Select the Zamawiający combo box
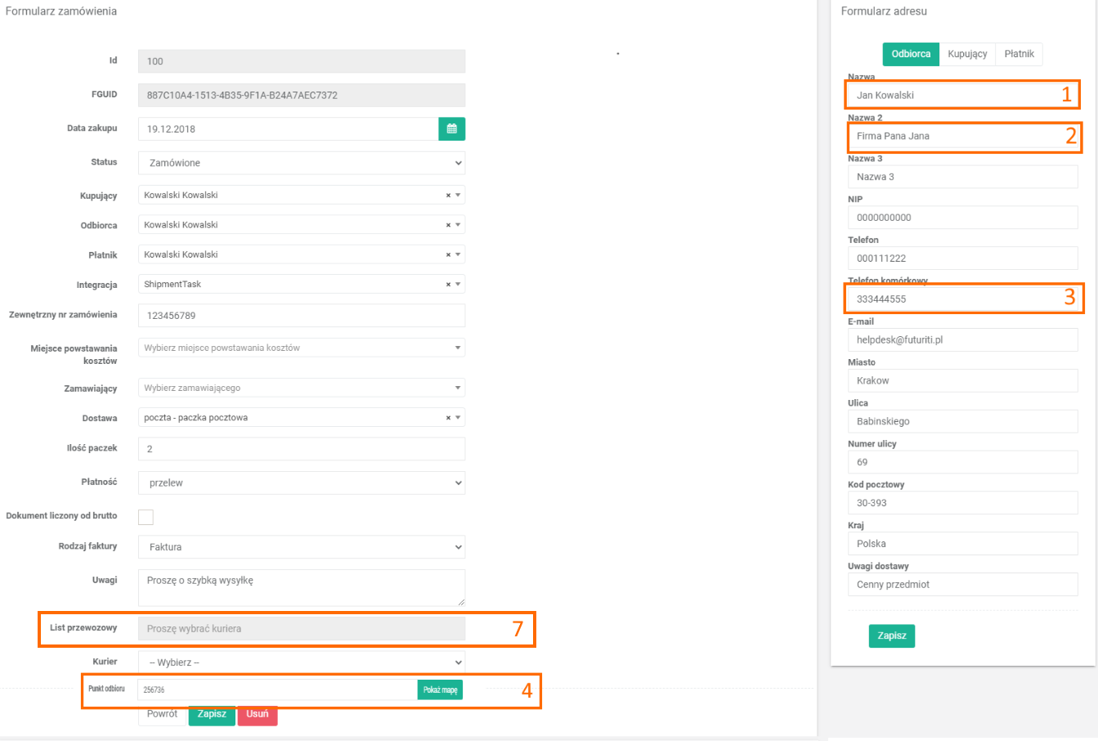Image resolution: width=1098 pixels, height=741 pixels. point(301,388)
